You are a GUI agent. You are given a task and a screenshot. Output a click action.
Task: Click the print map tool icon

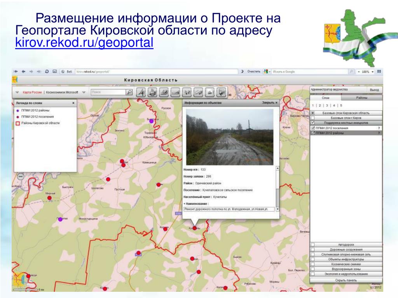tap(152, 92)
